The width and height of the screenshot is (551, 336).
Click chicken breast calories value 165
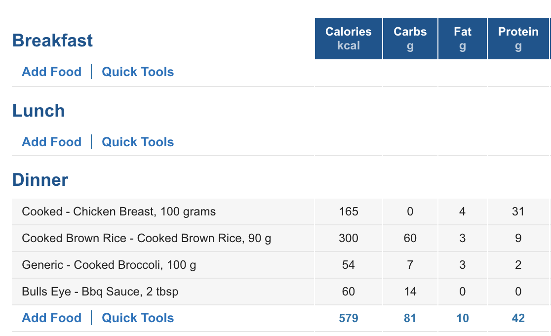349,212
